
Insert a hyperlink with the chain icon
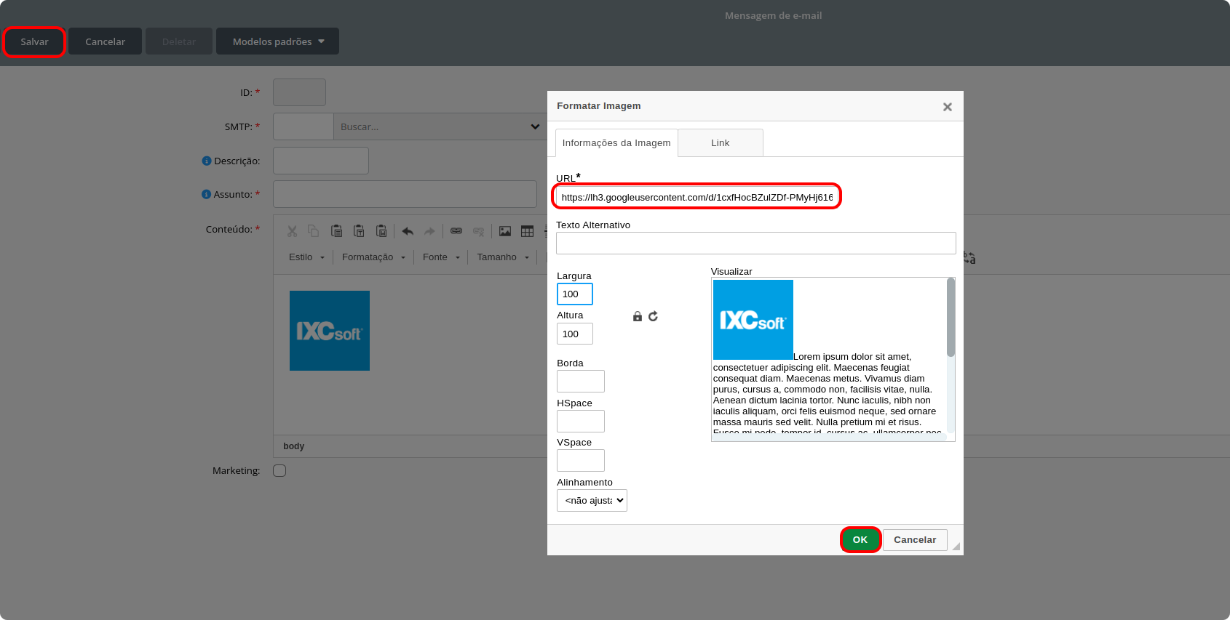tap(456, 231)
